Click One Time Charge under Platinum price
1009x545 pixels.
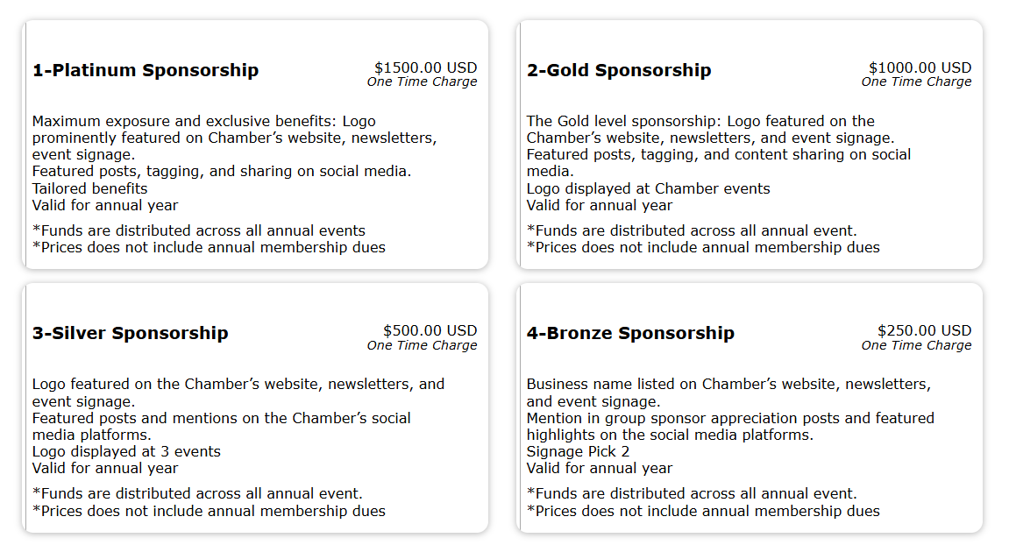[422, 82]
